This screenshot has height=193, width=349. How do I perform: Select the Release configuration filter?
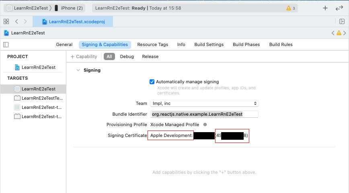tap(150, 56)
